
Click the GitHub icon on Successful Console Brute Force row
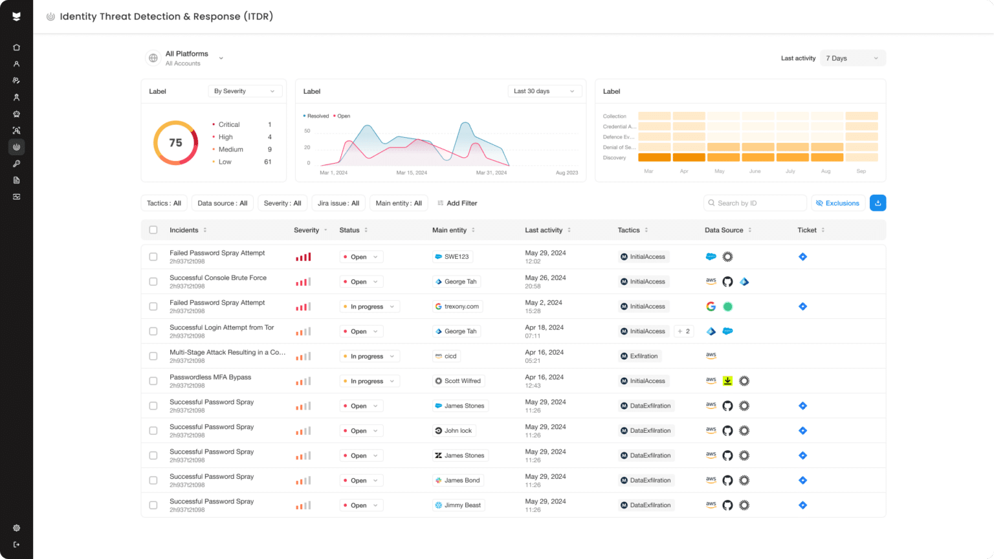click(x=727, y=281)
